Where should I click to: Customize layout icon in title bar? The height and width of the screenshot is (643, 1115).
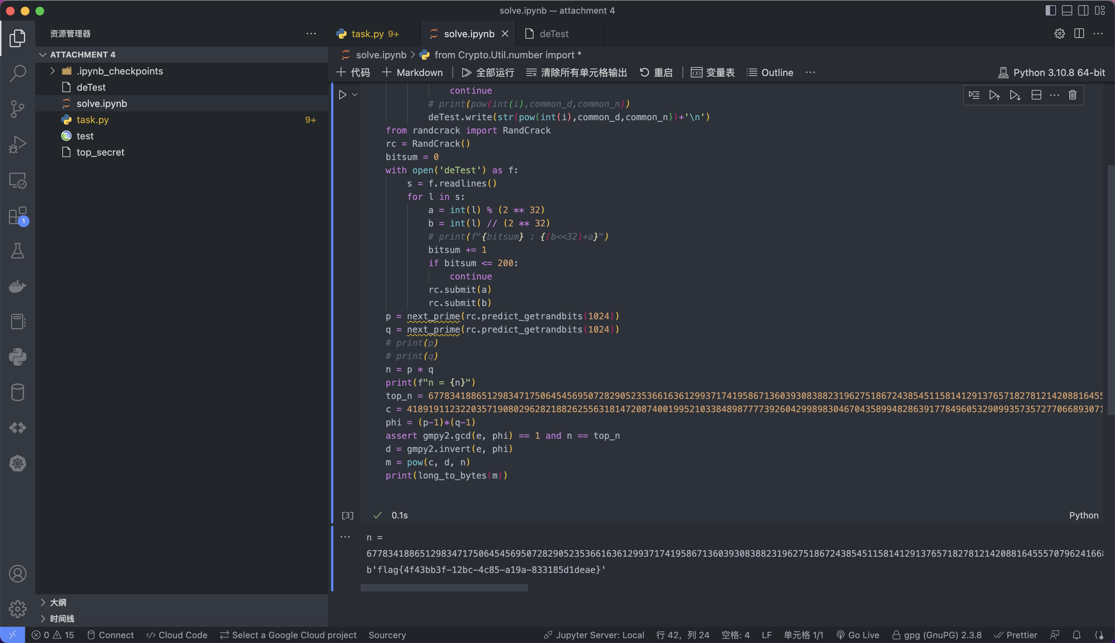pyautogui.click(x=1100, y=10)
